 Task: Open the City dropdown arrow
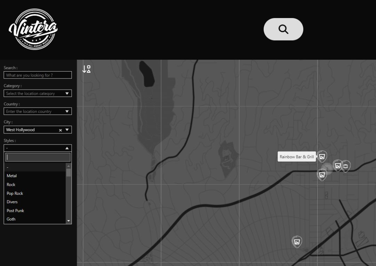click(x=67, y=130)
